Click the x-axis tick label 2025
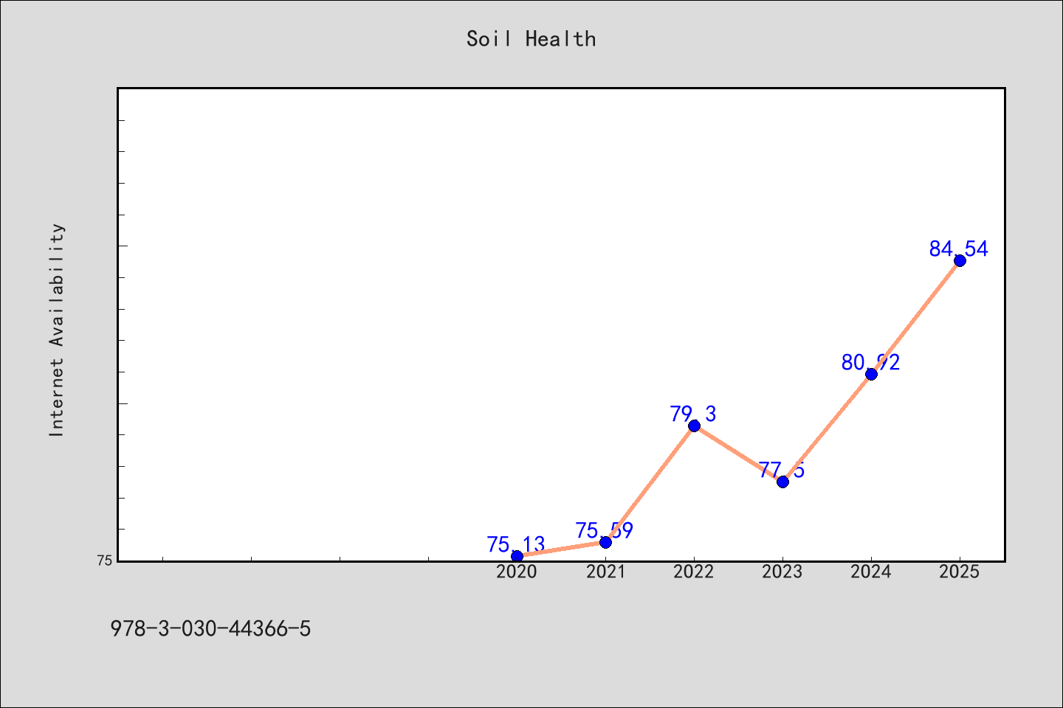Viewport: 1063px width, 708px height. coord(960,572)
